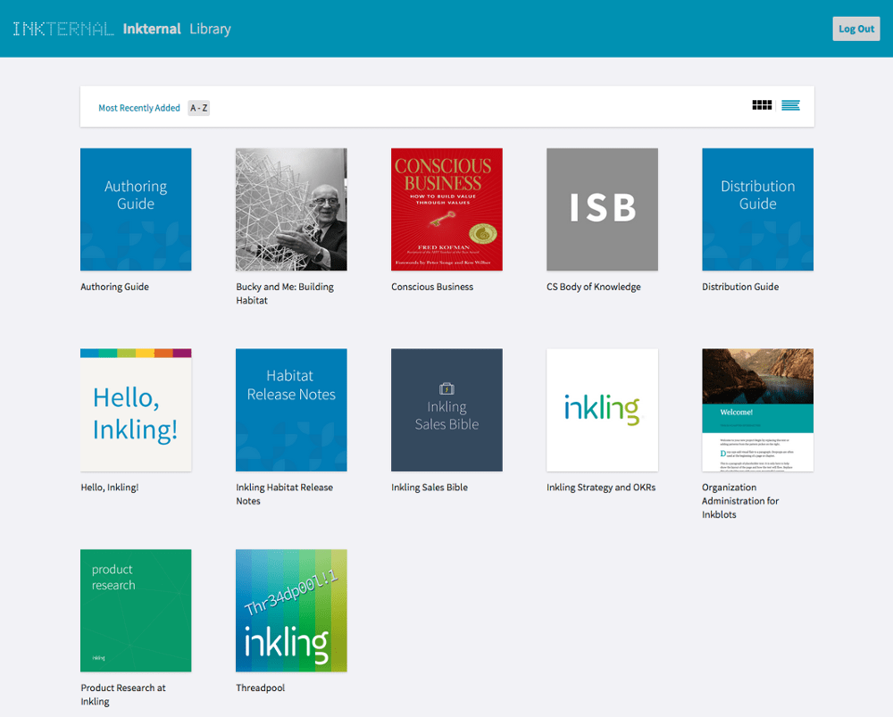Click the Inkling Sales Bible title
The image size is (893, 717).
(430, 488)
